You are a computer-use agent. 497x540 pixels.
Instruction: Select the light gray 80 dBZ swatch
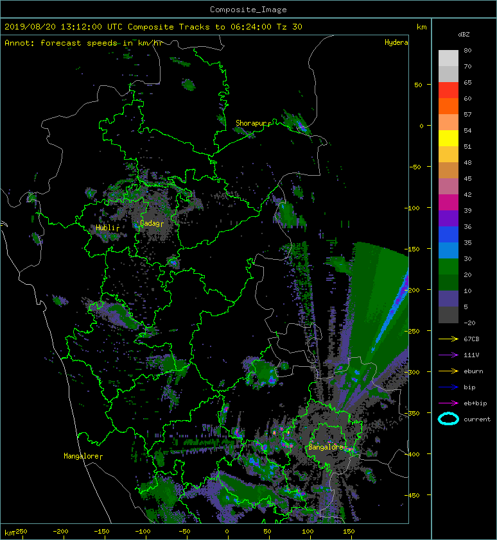(x=448, y=58)
